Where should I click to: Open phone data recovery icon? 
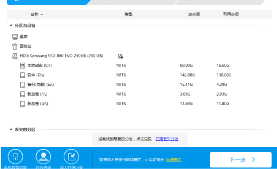click(x=15, y=157)
